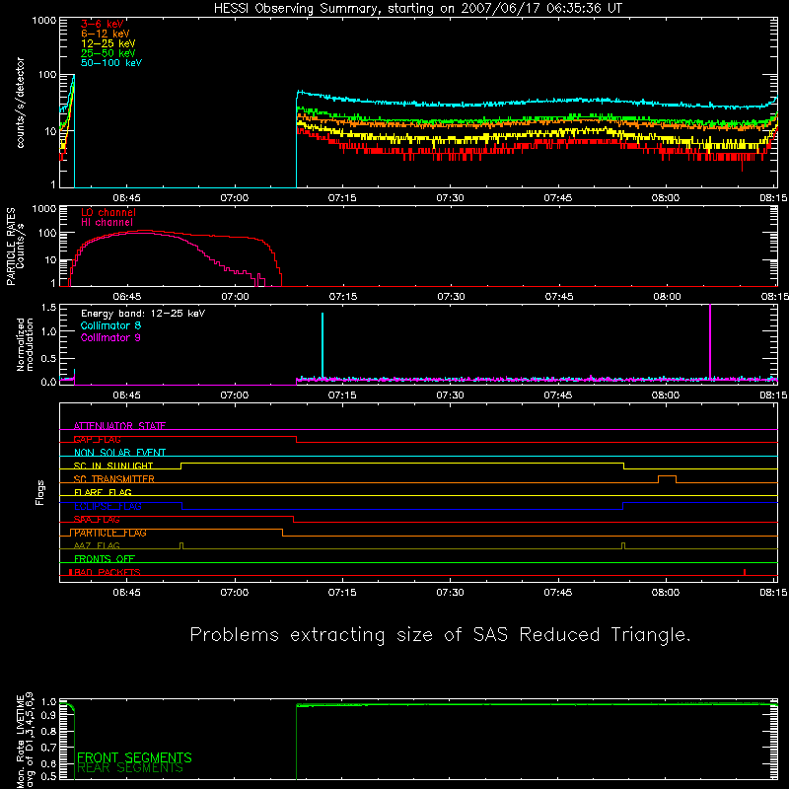The width and height of the screenshot is (789, 789).
Task: Click the ATTENUATOR_STATE flag label
Action: point(119,426)
